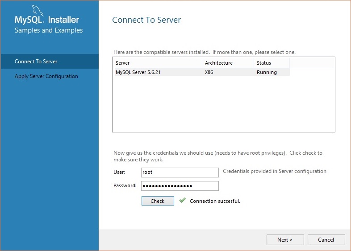351x251 pixels.
Task: Select the Connect To Server step
Action: (50, 61)
